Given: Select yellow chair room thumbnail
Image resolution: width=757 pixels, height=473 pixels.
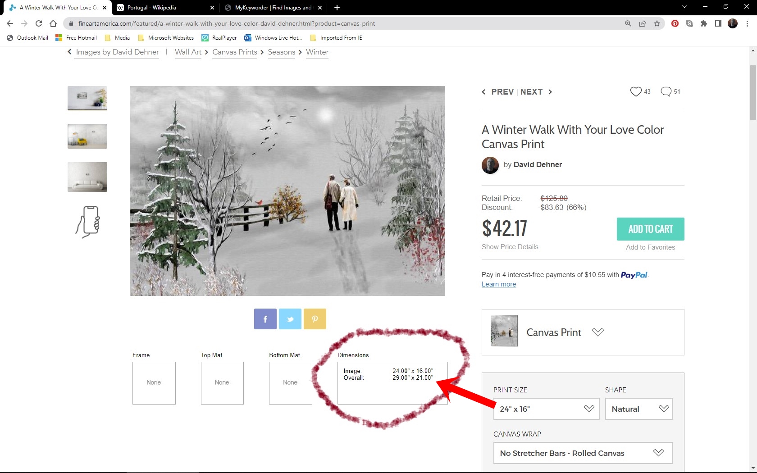Looking at the screenshot, I should pos(87,136).
